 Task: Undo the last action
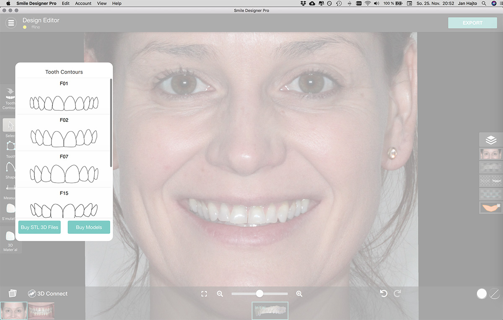click(384, 294)
